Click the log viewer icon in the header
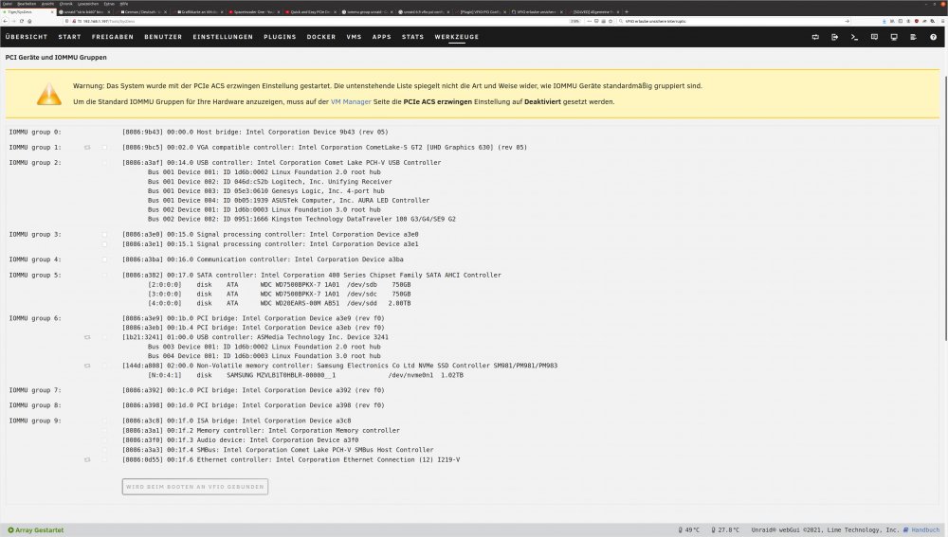 click(x=913, y=37)
